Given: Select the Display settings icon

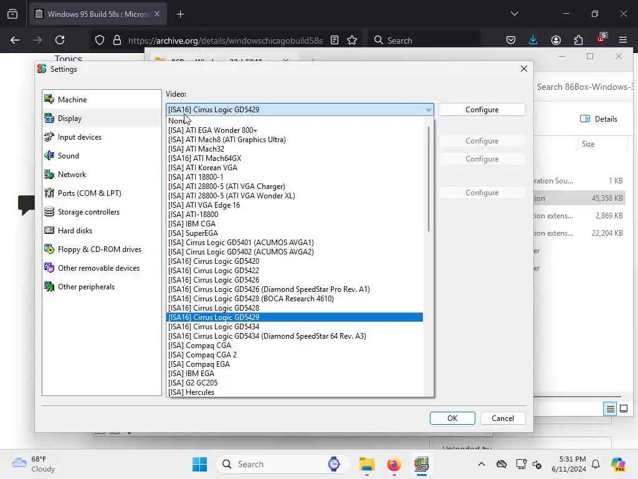Looking at the screenshot, I should pos(49,118).
